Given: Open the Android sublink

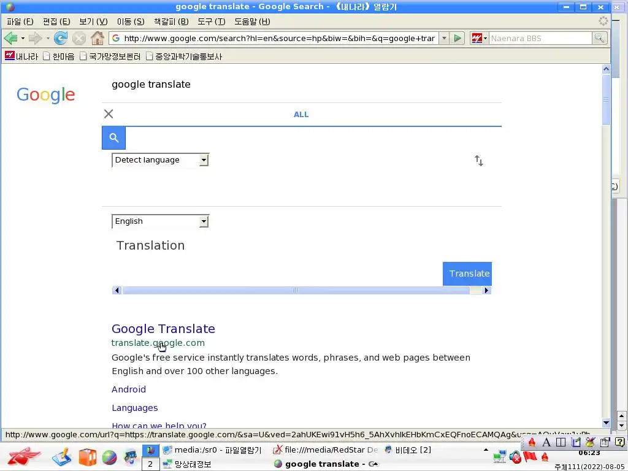Looking at the screenshot, I should pyautogui.click(x=129, y=389).
